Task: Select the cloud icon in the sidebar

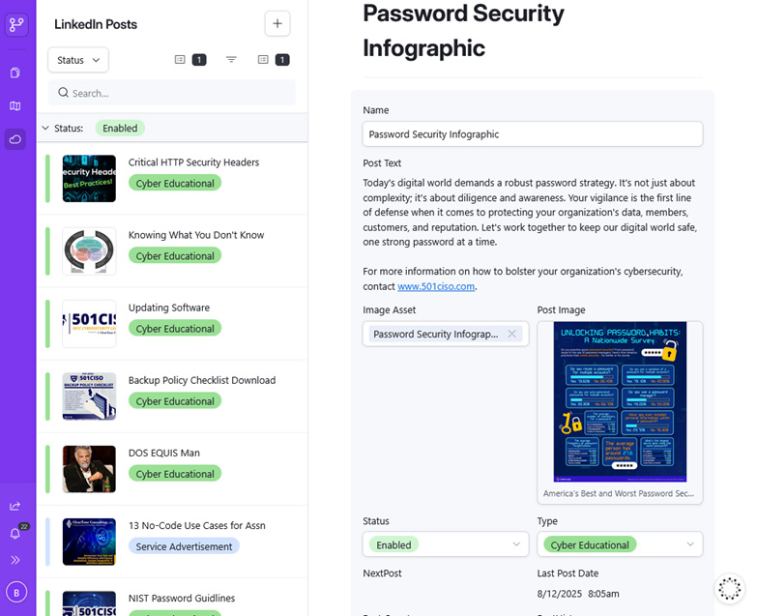Action: [15, 139]
